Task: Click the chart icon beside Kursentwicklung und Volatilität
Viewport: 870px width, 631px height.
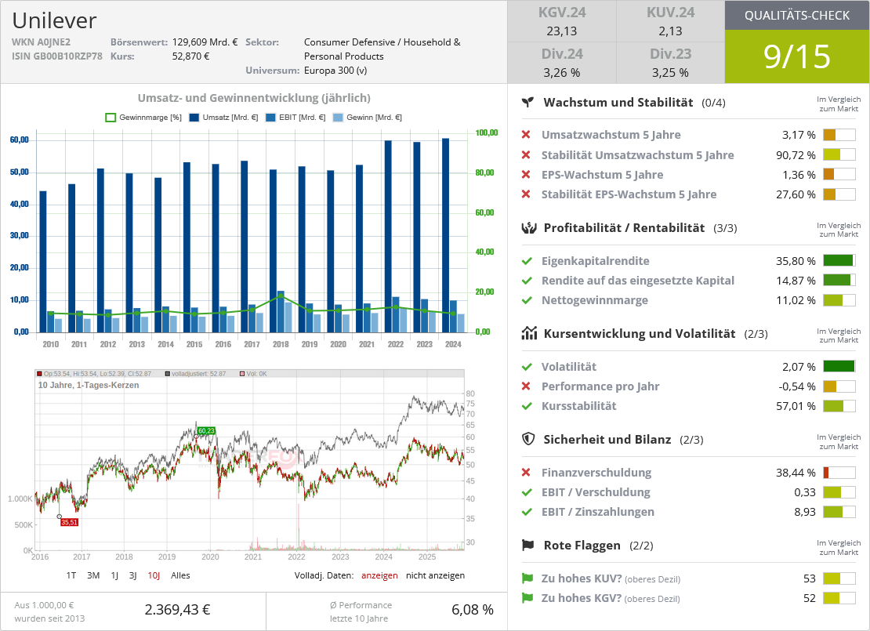Action: (529, 334)
